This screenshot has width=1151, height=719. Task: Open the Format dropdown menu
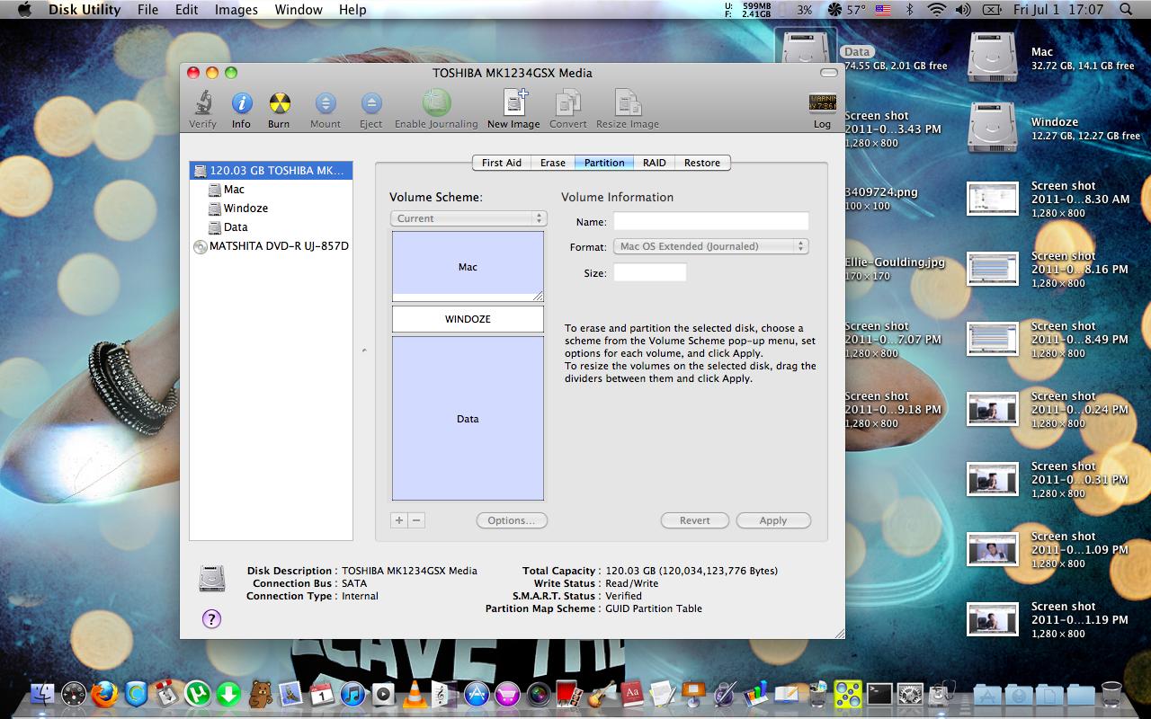[711, 246]
